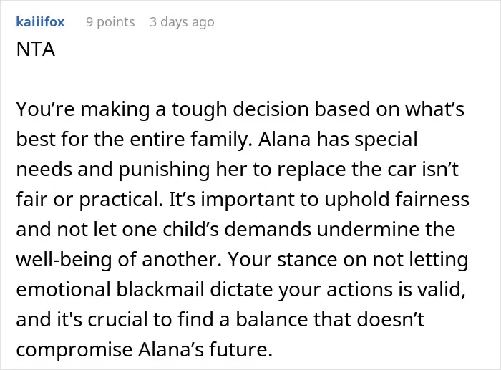Viewport: 501px width, 370px height.
Task: Click the words 'tough decision' in the comment
Action: coord(241,109)
